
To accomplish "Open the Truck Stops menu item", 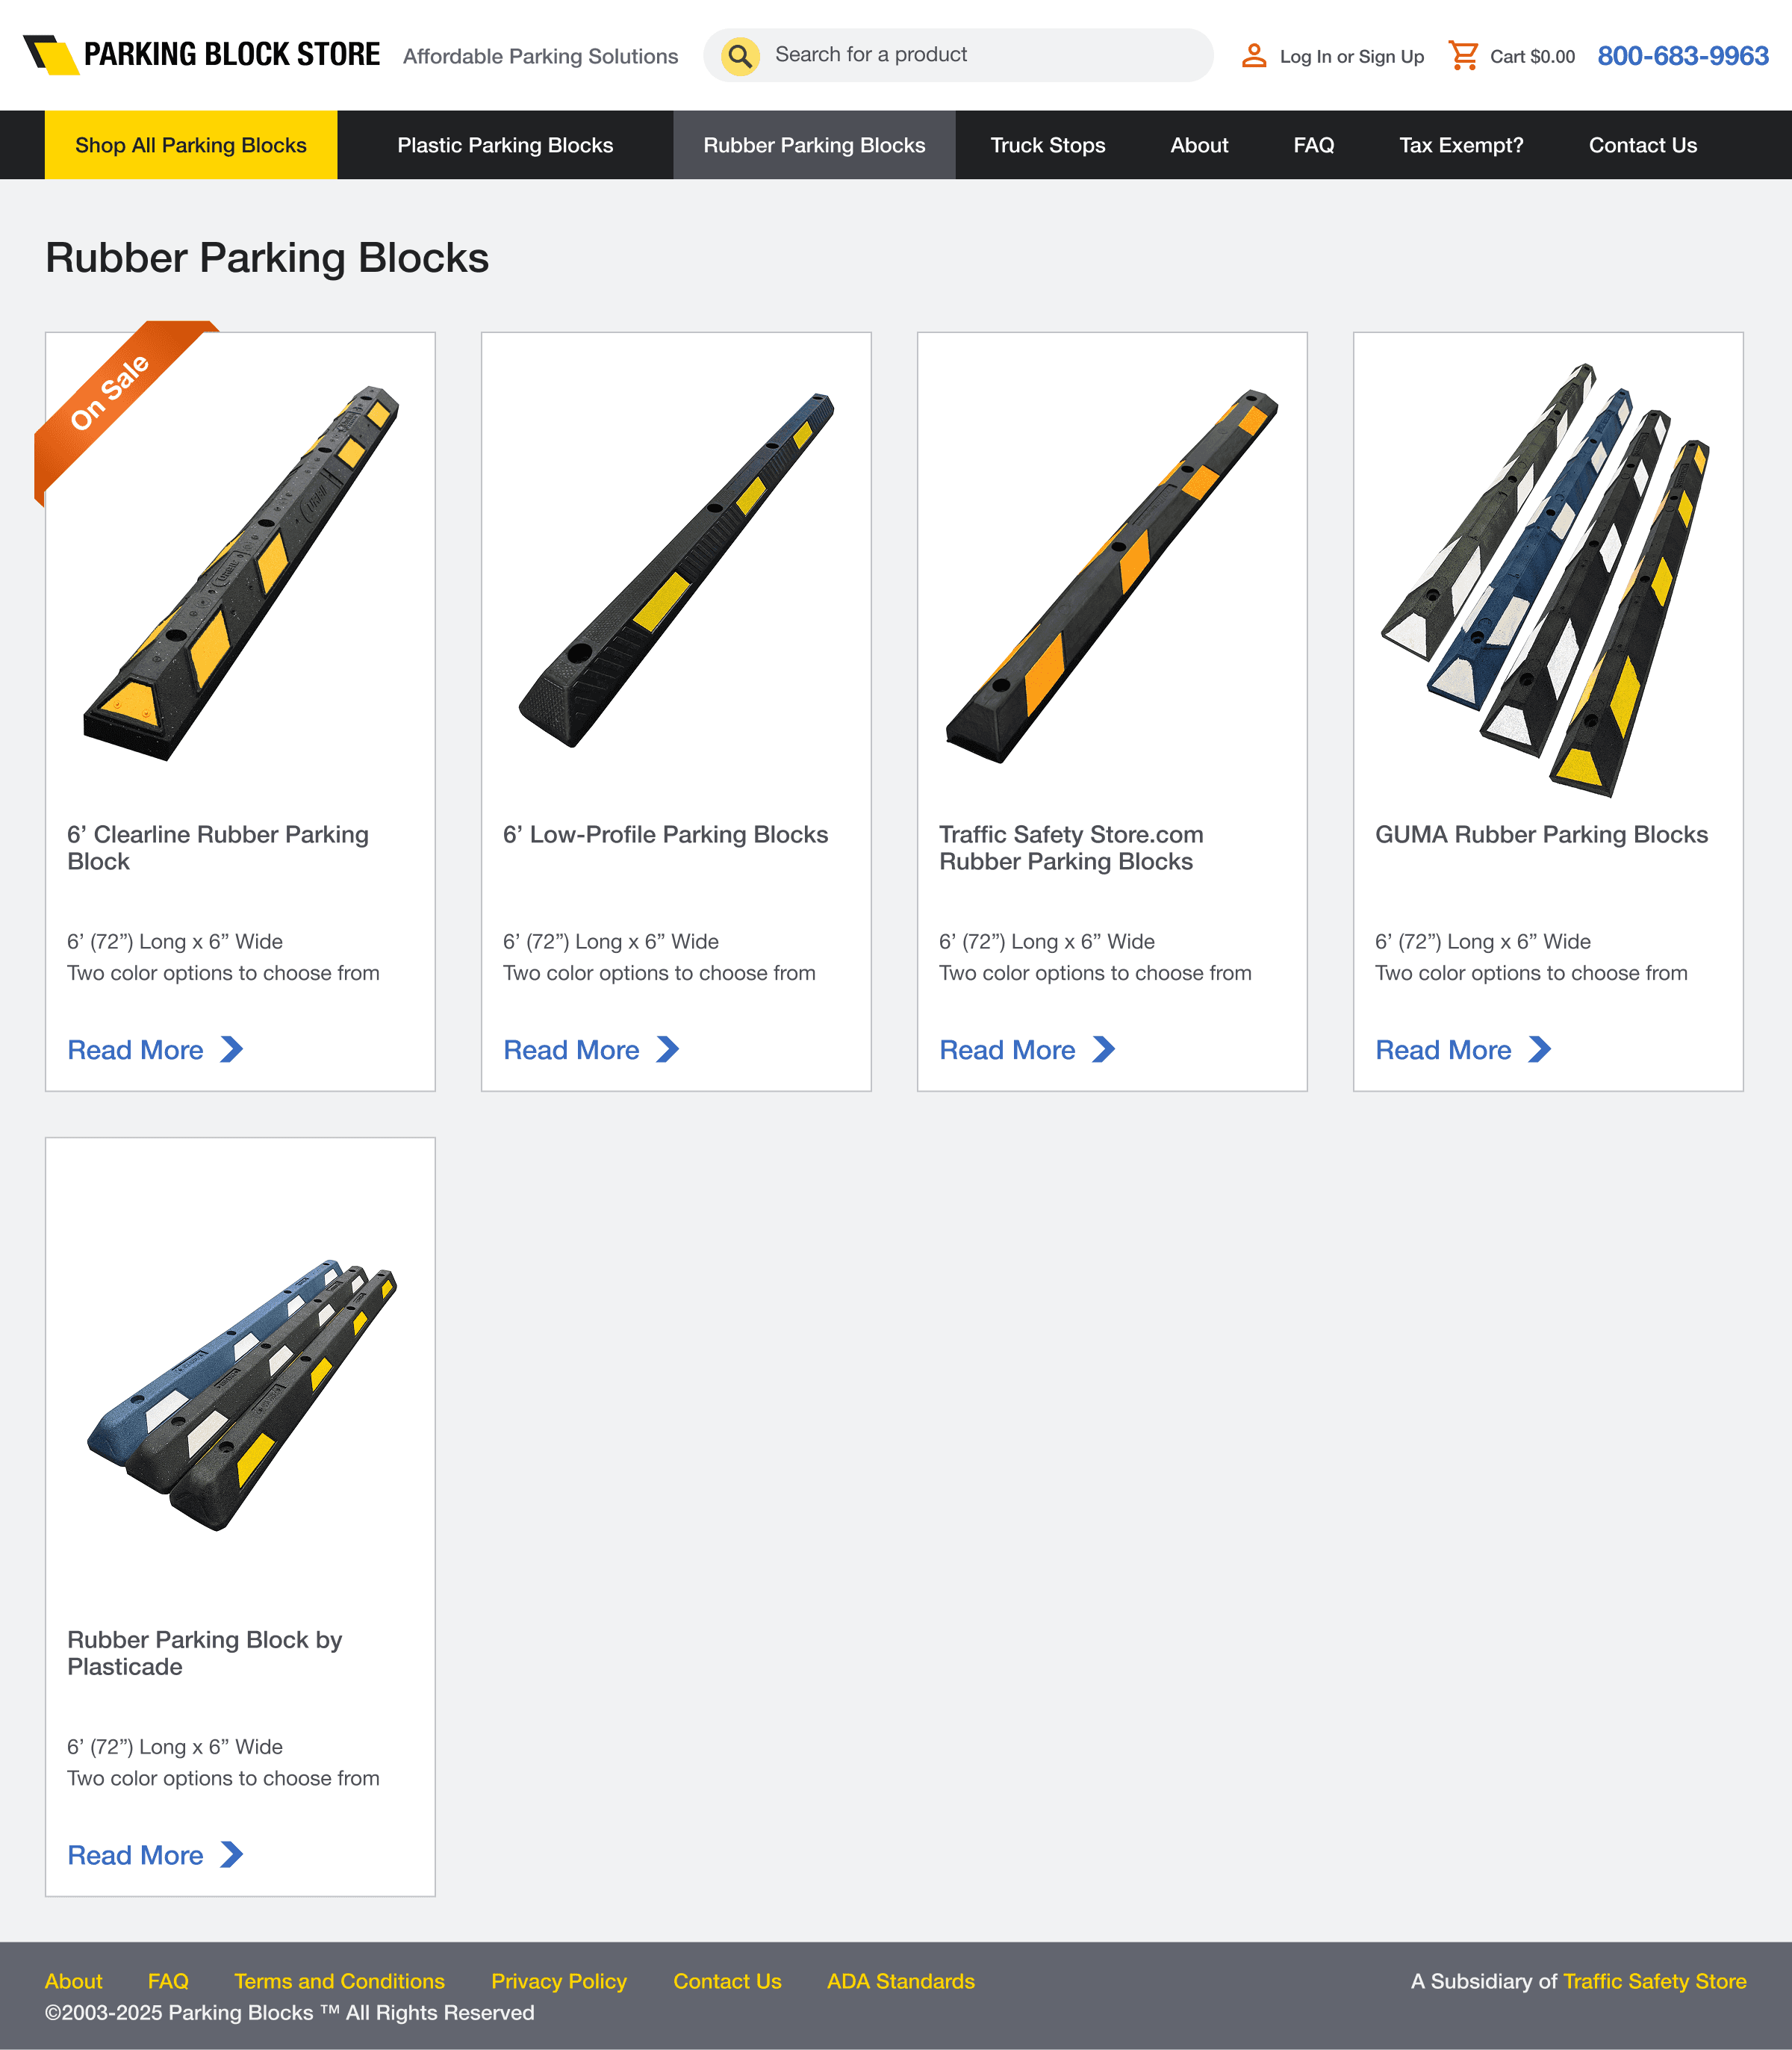I will (x=1048, y=145).
